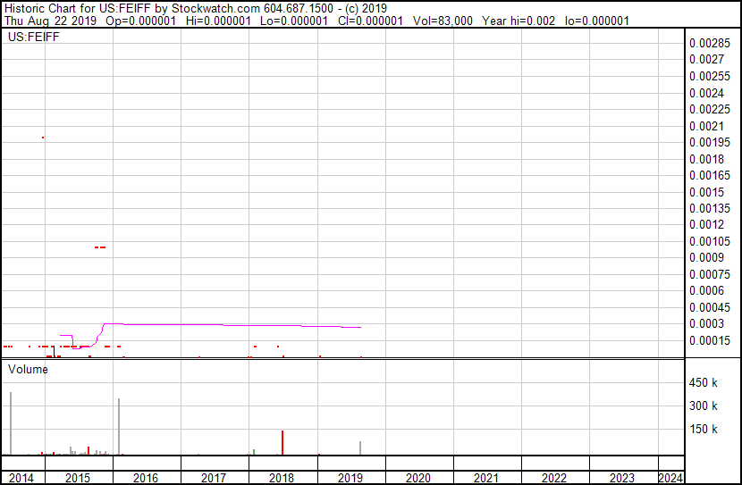Click the gray volume bar in 2019
Viewport: 742px width, 485px height.
point(360,448)
